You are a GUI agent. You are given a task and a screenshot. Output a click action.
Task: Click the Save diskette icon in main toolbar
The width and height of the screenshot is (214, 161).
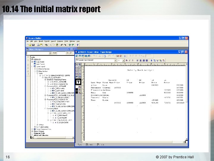pyautogui.click(x=33, y=45)
